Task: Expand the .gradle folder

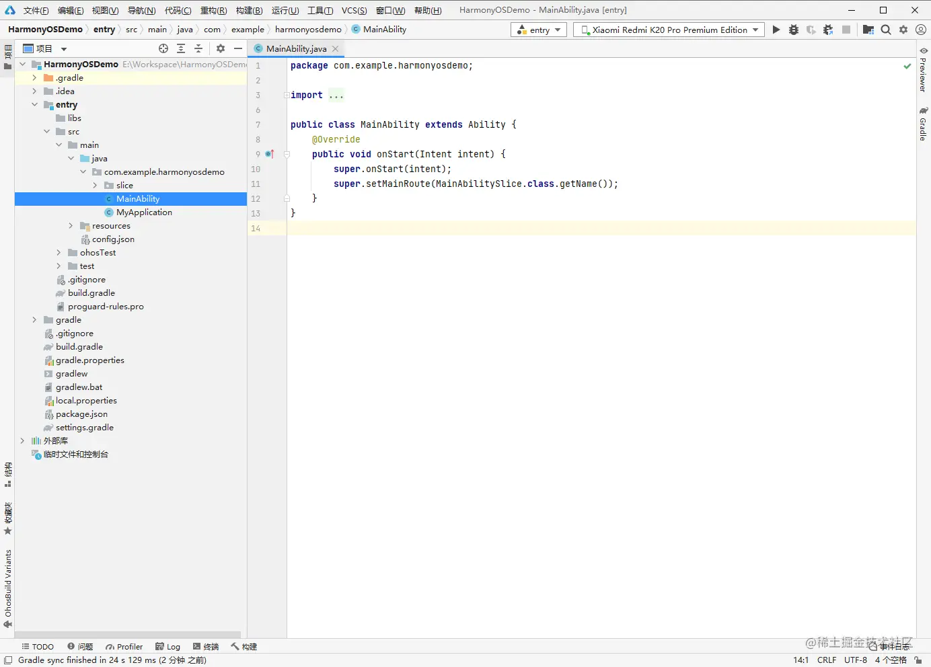Action: pyautogui.click(x=35, y=78)
